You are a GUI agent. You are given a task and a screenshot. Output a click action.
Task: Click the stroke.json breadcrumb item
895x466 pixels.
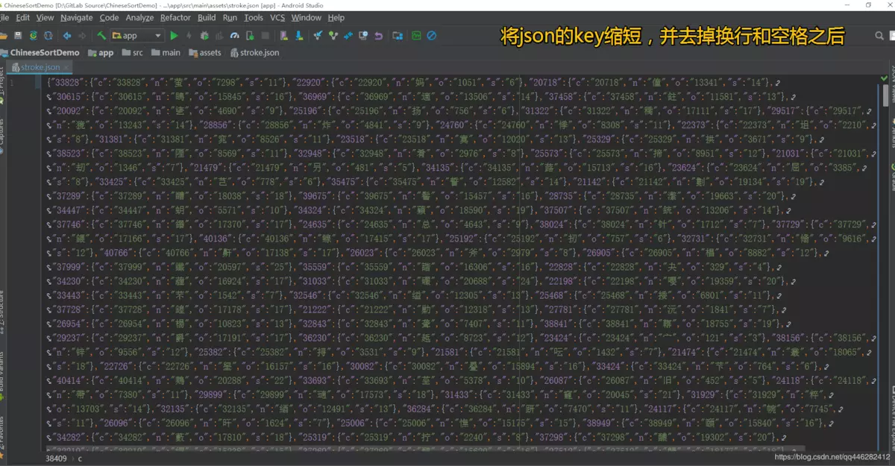tap(255, 52)
